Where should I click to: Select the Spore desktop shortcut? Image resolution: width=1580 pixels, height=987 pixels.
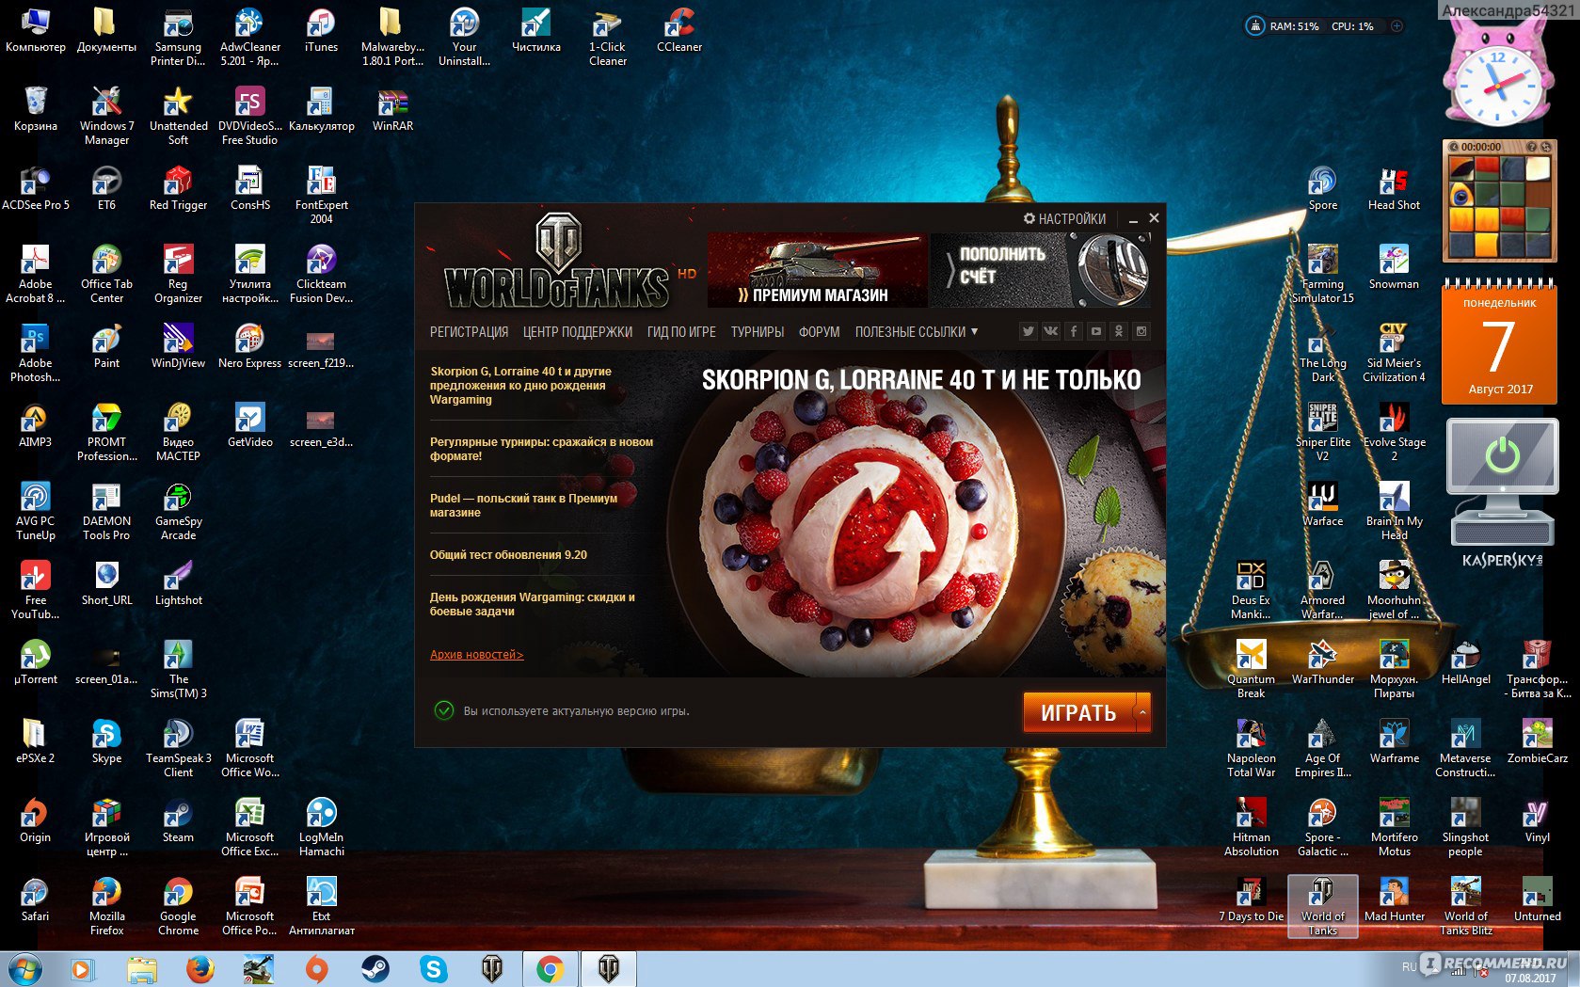coord(1322,187)
